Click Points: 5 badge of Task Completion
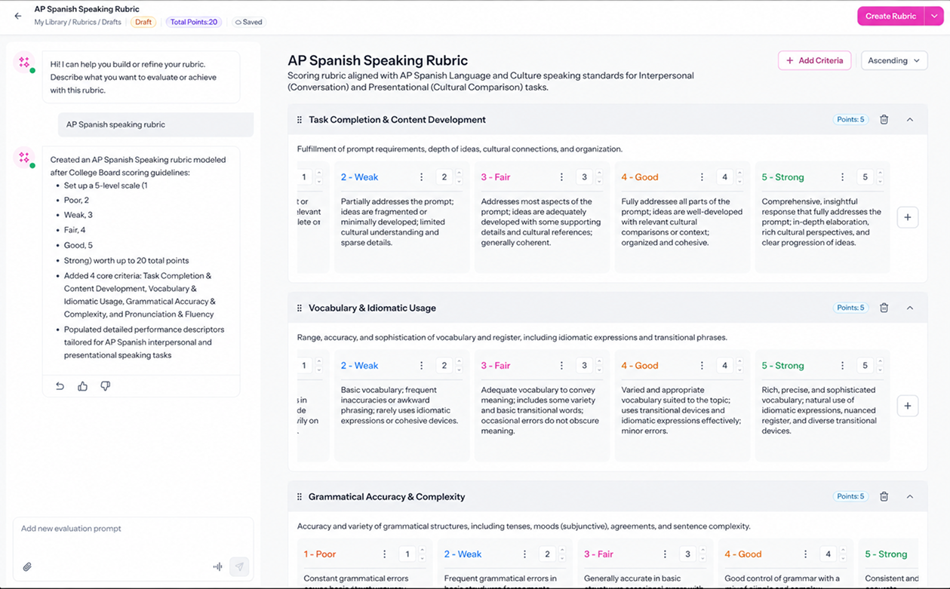 (x=851, y=119)
